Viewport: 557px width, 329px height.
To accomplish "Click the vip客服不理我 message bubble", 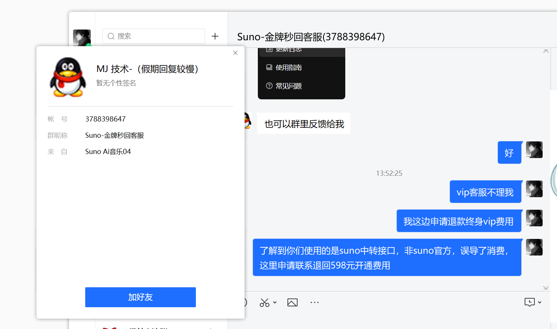I will 485,192.
